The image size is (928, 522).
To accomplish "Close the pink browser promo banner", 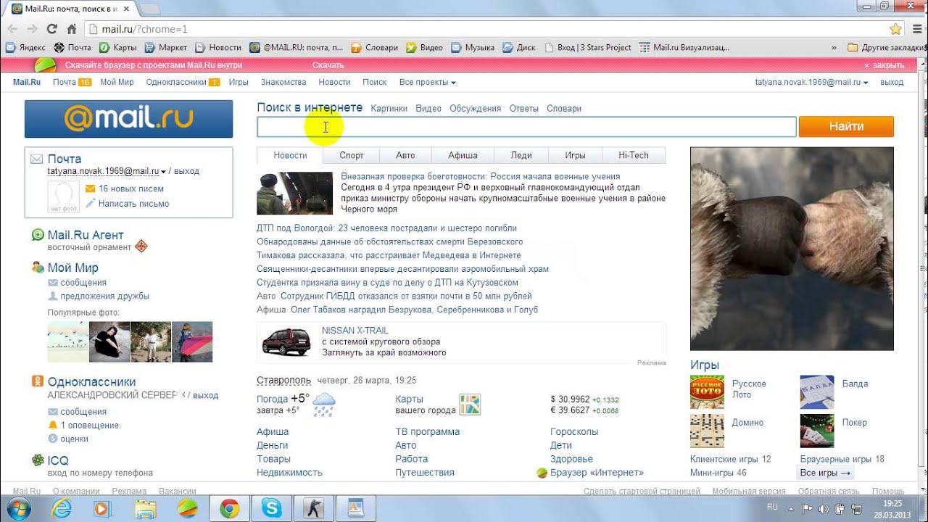I will click(884, 65).
